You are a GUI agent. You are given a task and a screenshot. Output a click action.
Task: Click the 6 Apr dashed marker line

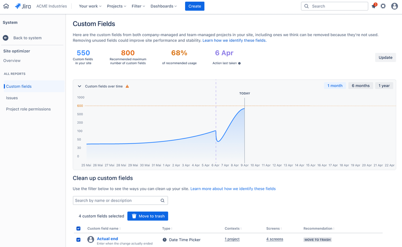click(x=216, y=120)
